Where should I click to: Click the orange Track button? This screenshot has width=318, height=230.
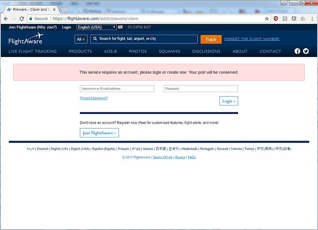pyautogui.click(x=211, y=39)
